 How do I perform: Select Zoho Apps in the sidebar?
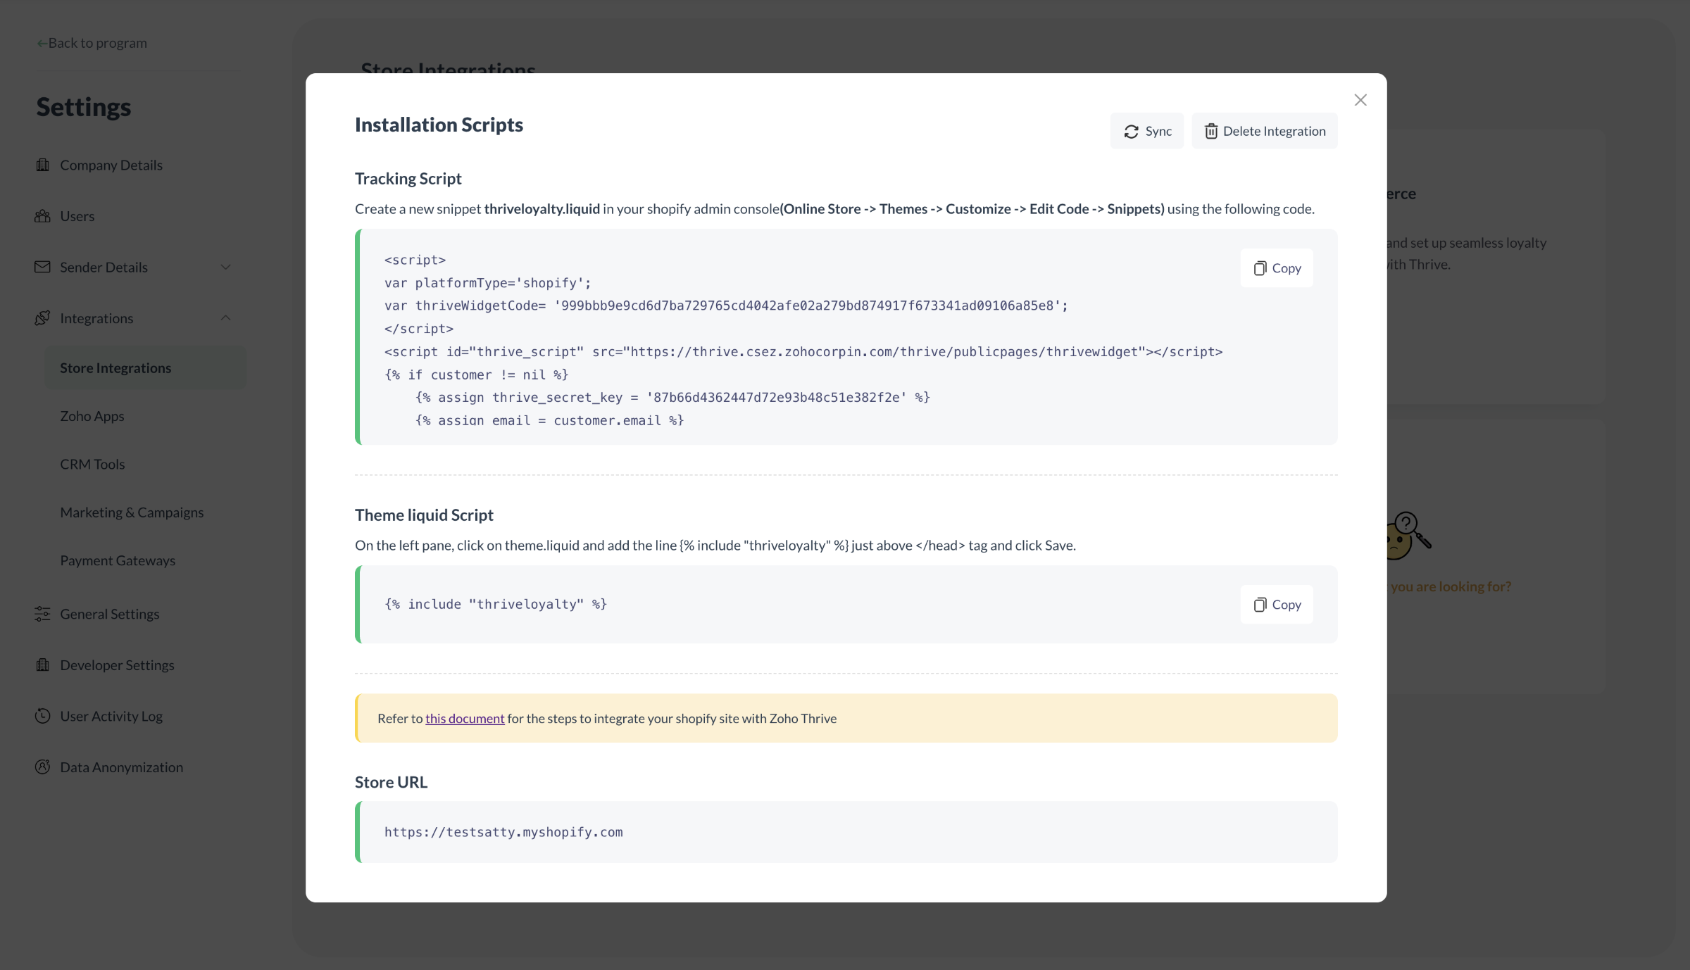coord(92,416)
